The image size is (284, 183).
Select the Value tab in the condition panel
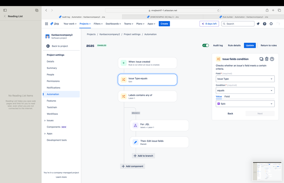[219, 96]
